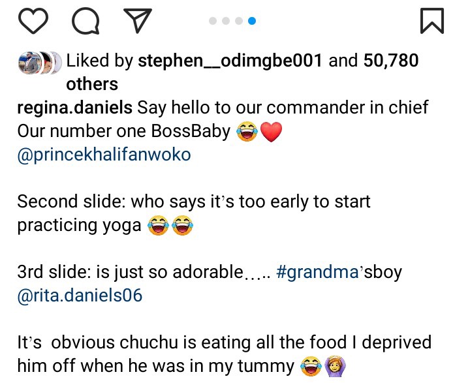The image size is (470, 383).
Task: Save post with bookmark icon
Action: (x=431, y=22)
